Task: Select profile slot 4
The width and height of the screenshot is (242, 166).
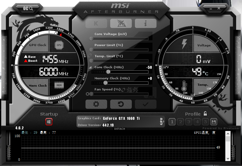Action: tap(197, 122)
